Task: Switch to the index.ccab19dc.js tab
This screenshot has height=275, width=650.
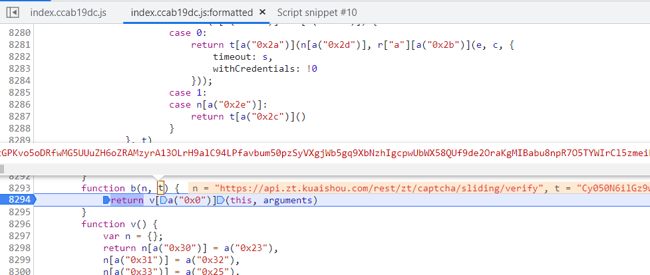Action: point(69,13)
